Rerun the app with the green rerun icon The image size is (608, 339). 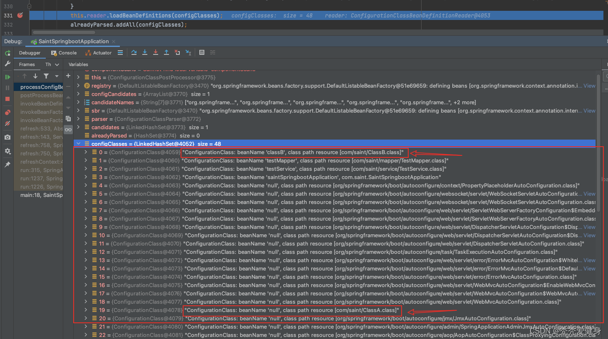pos(7,53)
